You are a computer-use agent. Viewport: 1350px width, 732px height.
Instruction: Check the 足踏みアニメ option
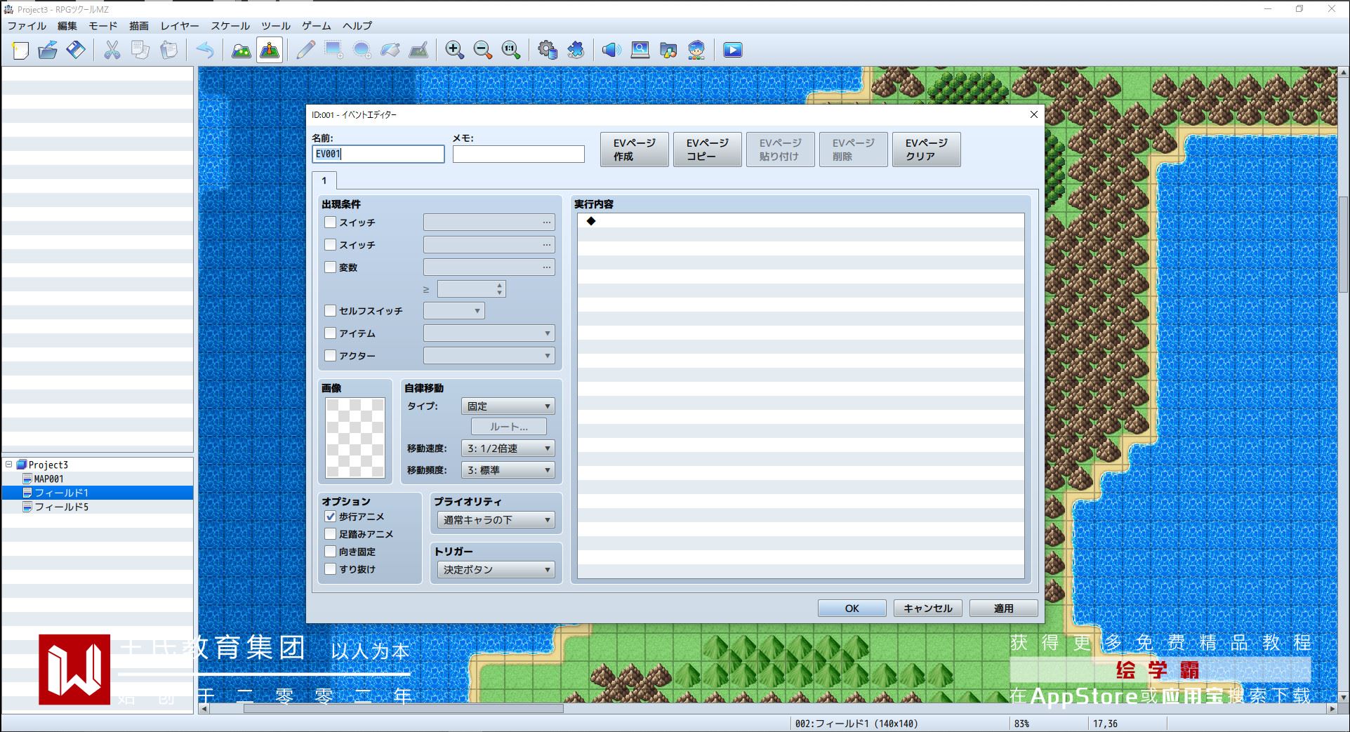tap(331, 534)
